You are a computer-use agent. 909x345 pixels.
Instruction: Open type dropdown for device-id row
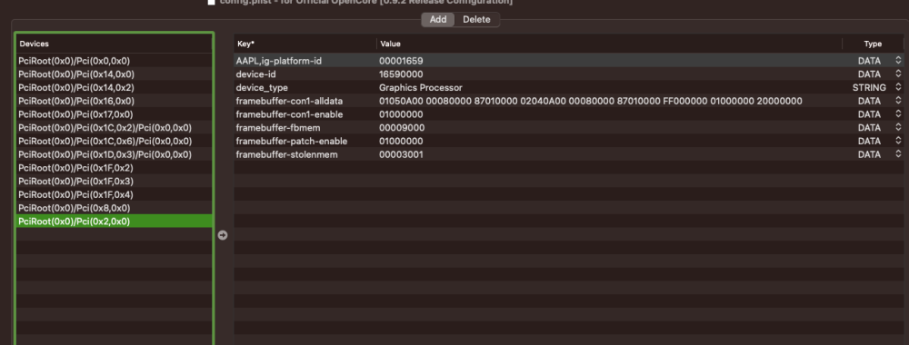(x=898, y=74)
